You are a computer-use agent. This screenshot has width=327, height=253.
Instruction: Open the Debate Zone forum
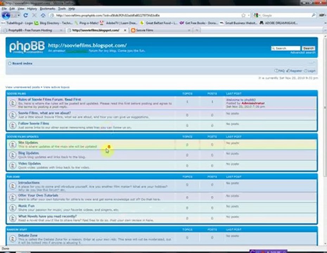[28, 235]
